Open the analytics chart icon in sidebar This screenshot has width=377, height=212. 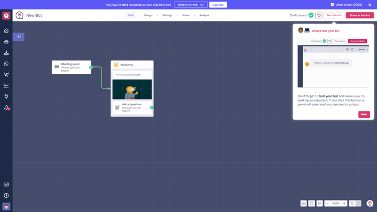click(6, 85)
